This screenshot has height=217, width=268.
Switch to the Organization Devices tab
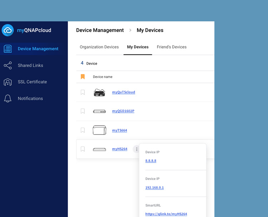click(x=99, y=47)
